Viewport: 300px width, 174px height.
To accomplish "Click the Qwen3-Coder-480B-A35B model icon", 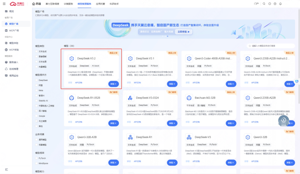I will point(189,58).
